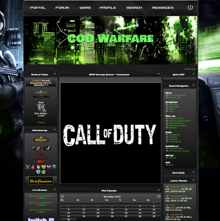Click the Briefkasten button
The height and width of the screenshot is (221, 220).
[x=41, y=181]
